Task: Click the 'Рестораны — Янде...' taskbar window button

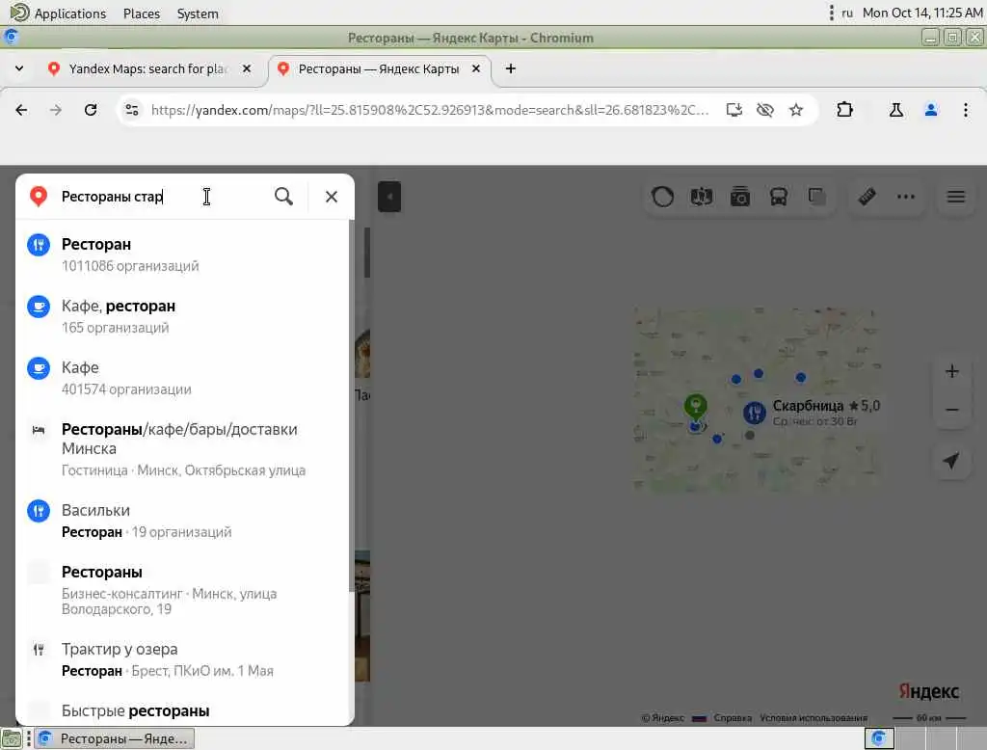Action: click(115, 738)
